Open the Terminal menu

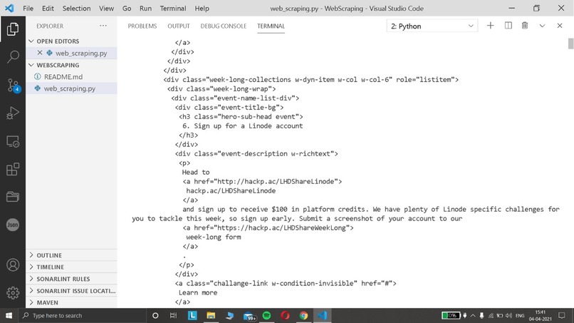point(173,8)
